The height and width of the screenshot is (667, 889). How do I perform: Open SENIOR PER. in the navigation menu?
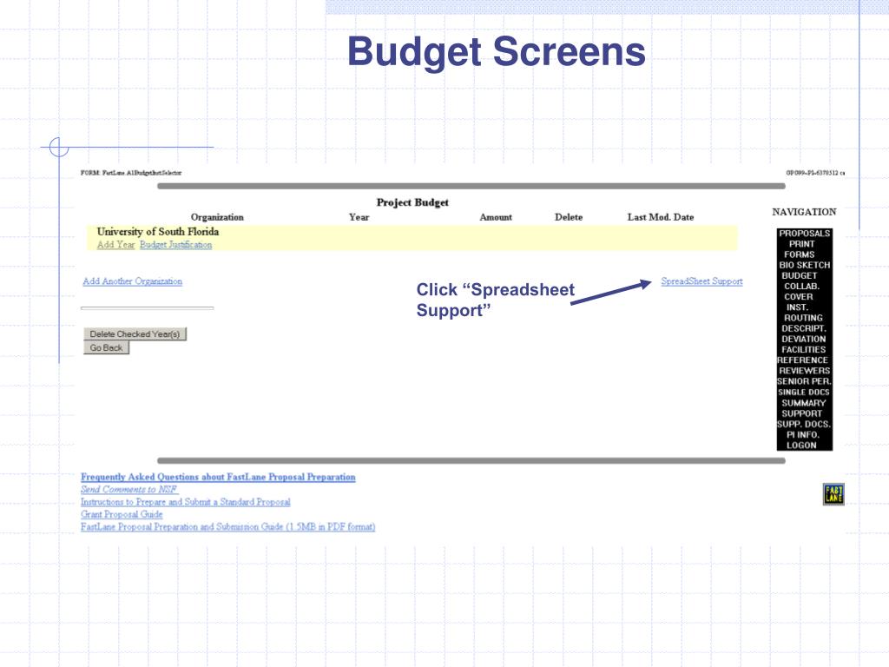click(804, 382)
